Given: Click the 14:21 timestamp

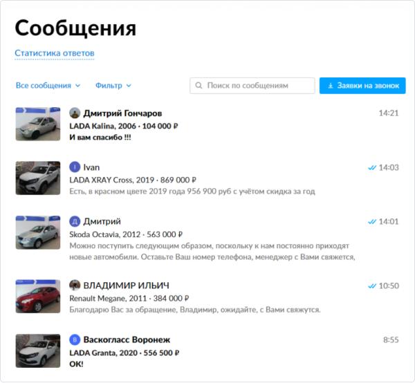Looking at the screenshot, I should tap(389, 113).
